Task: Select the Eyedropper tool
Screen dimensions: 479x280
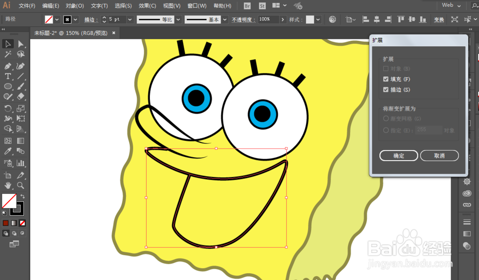Action: (8, 151)
